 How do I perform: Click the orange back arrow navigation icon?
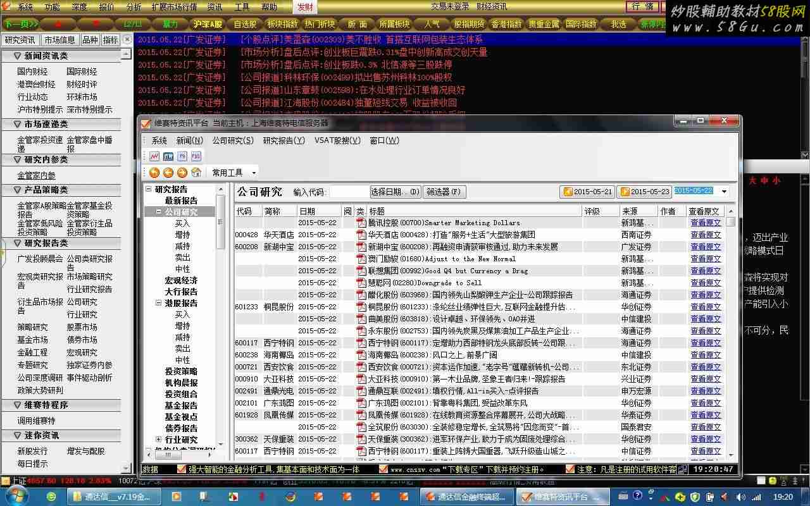coord(154,173)
